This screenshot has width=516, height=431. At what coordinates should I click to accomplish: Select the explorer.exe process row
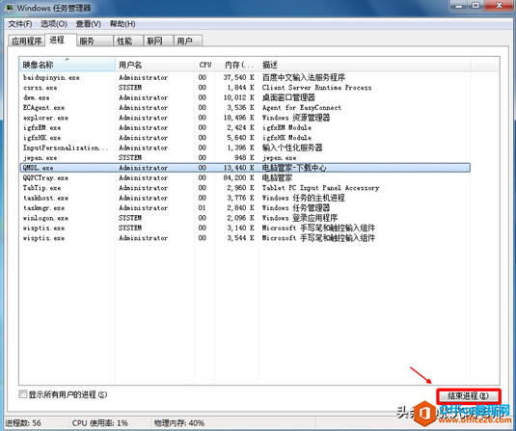coord(245,118)
